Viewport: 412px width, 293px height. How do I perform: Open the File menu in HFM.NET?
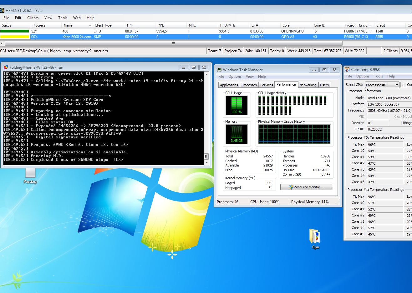(x=6, y=18)
